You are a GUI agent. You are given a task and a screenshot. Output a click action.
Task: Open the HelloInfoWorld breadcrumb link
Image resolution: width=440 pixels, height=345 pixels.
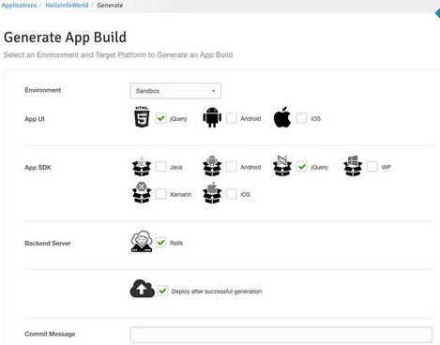pyautogui.click(x=67, y=6)
